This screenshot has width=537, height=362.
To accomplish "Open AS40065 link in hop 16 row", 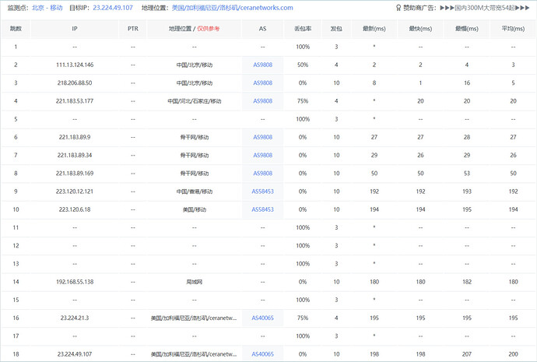I will (263, 318).
